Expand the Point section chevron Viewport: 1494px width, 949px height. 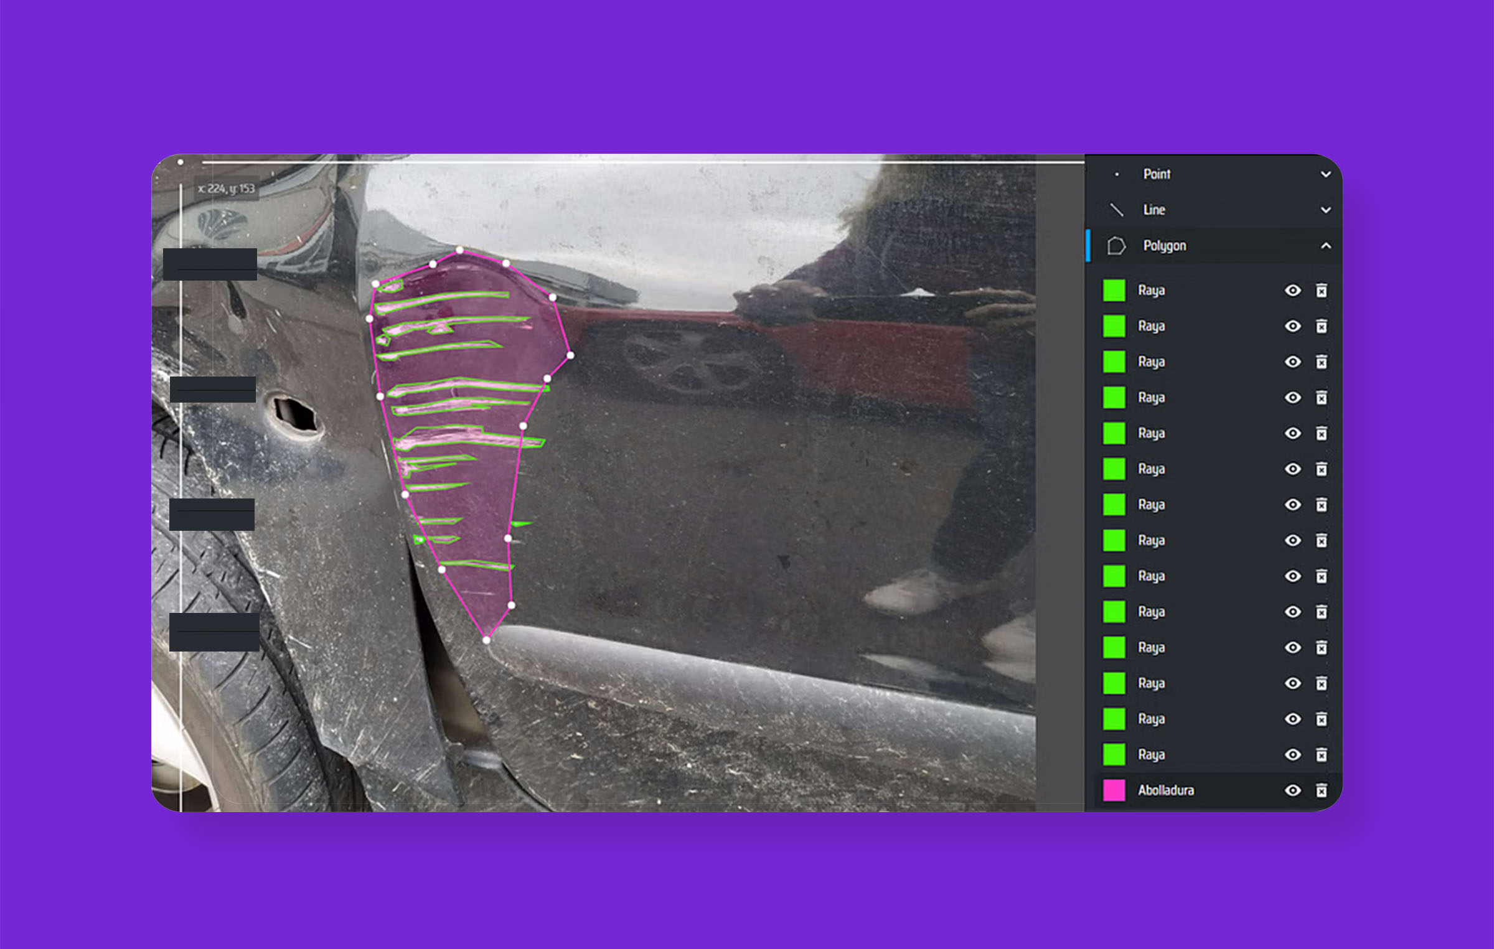[x=1326, y=174]
